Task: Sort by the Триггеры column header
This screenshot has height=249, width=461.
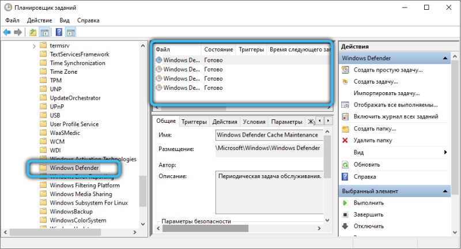Action: [x=251, y=50]
